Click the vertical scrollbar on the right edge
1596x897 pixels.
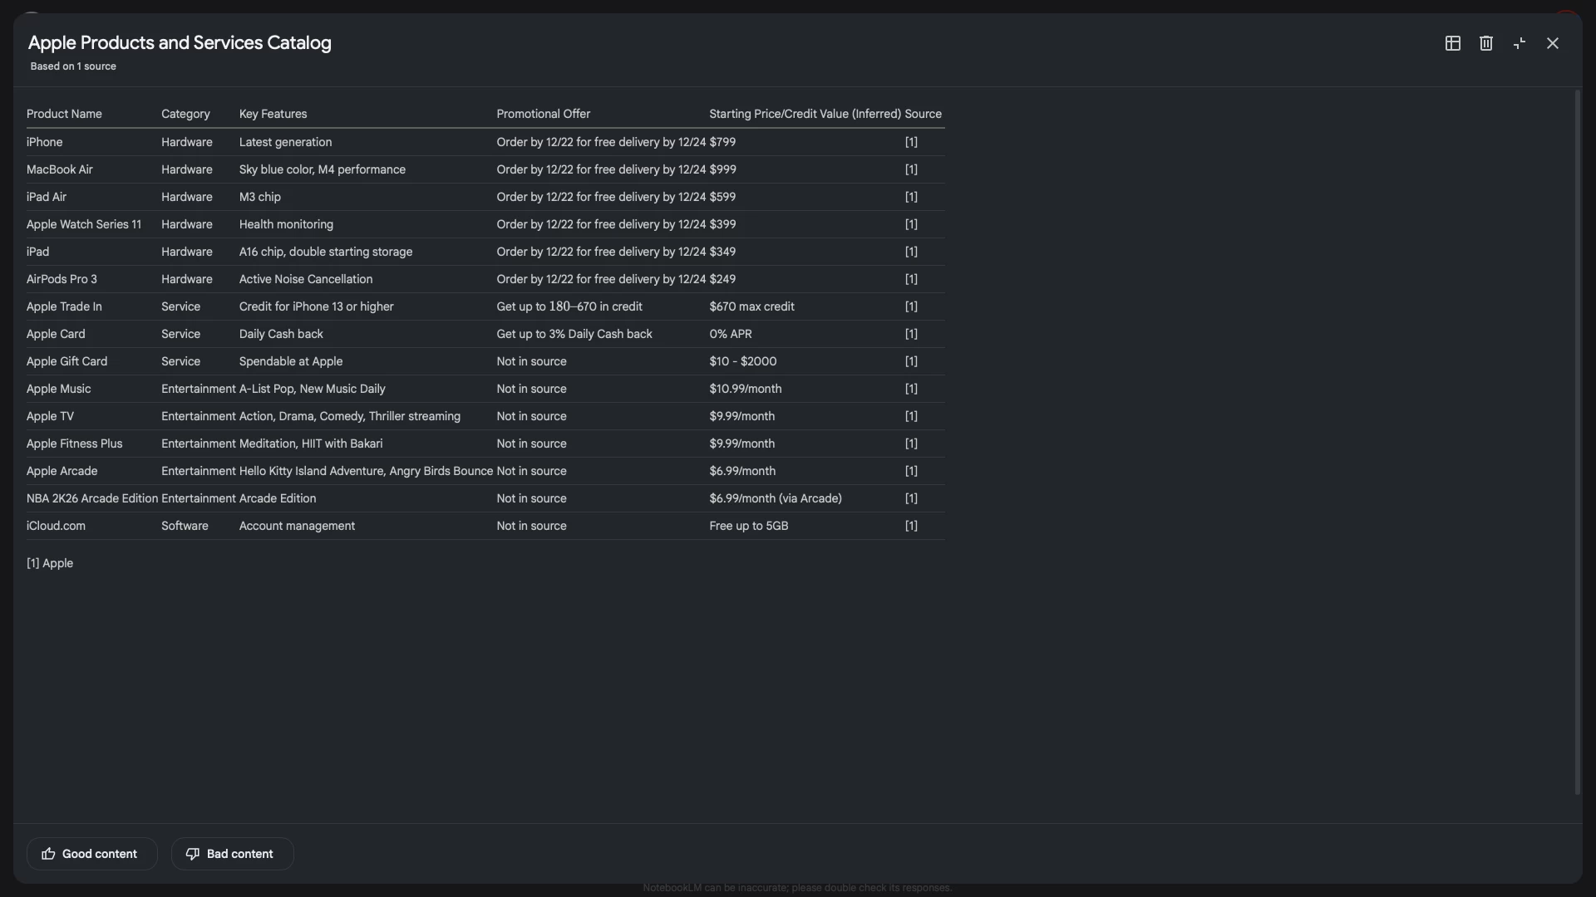coord(1577,440)
